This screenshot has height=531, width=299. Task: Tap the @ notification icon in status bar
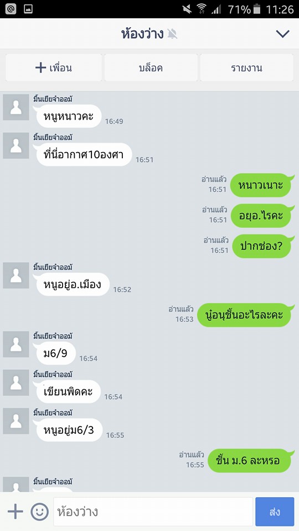11,9
